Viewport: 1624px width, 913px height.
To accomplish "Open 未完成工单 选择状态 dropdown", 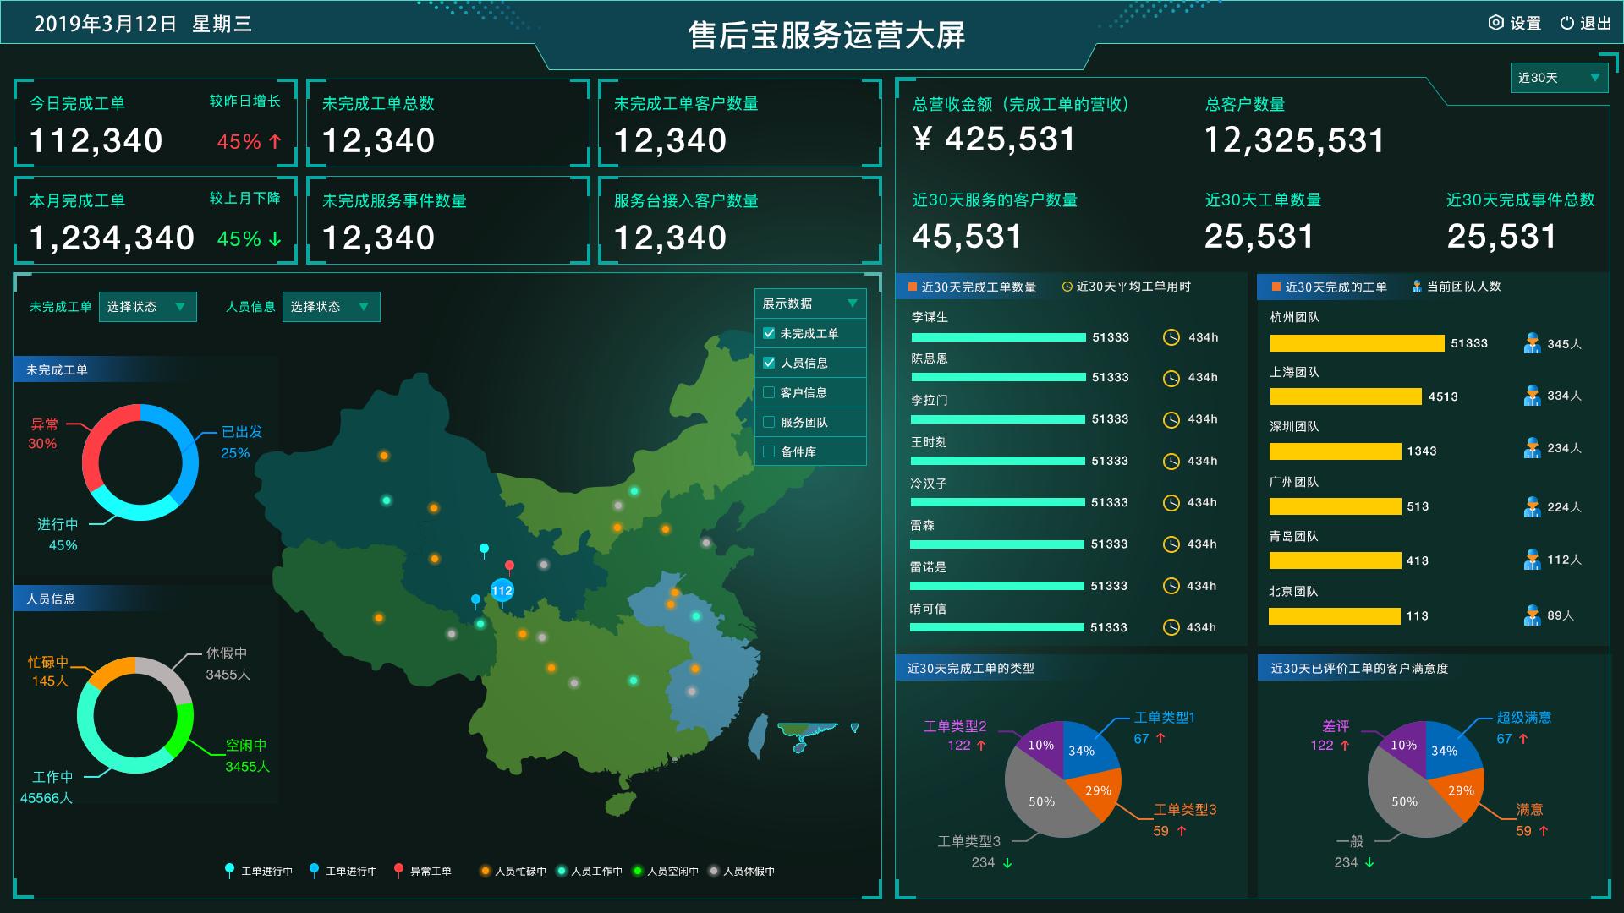I will (x=147, y=307).
